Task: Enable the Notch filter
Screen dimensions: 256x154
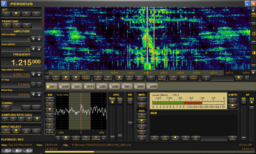Action: pyautogui.click(x=76, y=138)
